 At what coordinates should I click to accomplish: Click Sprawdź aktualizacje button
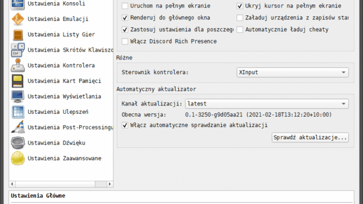click(310, 138)
